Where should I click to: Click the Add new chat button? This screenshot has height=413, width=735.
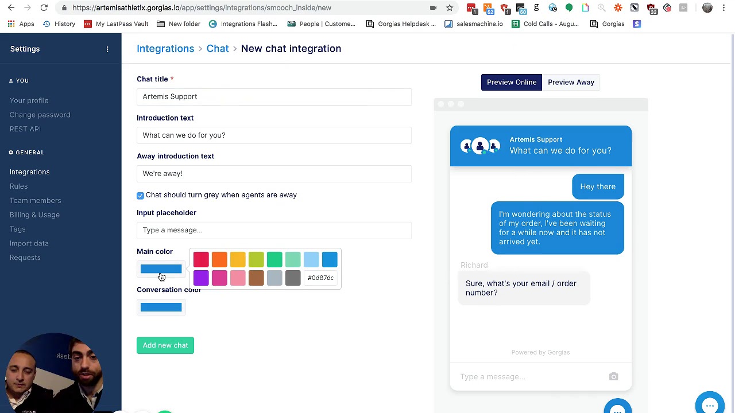165,345
